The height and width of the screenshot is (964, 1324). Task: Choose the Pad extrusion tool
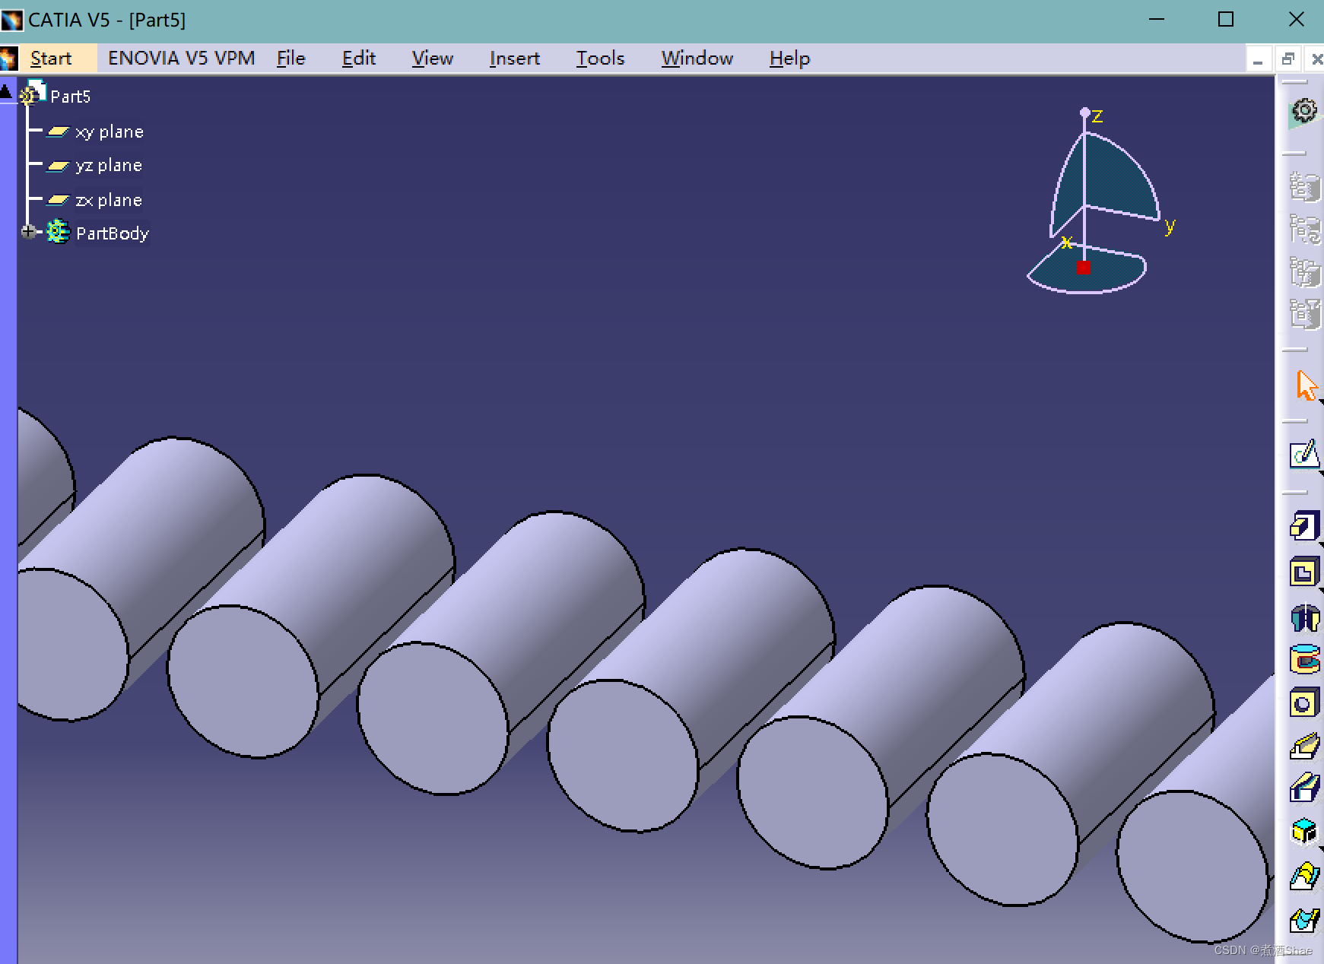pyautogui.click(x=1304, y=525)
